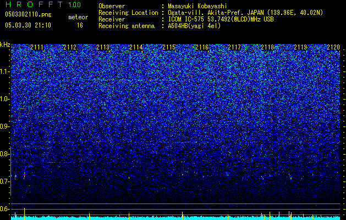
Task: Click the 0.7 frequency axis label
Action: click(4, 182)
